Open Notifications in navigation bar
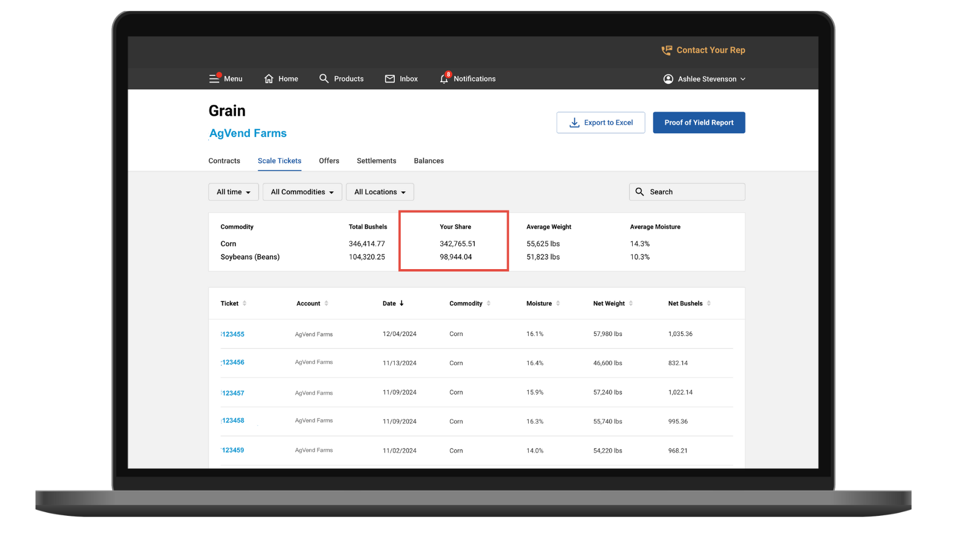966x543 pixels. 475,79
